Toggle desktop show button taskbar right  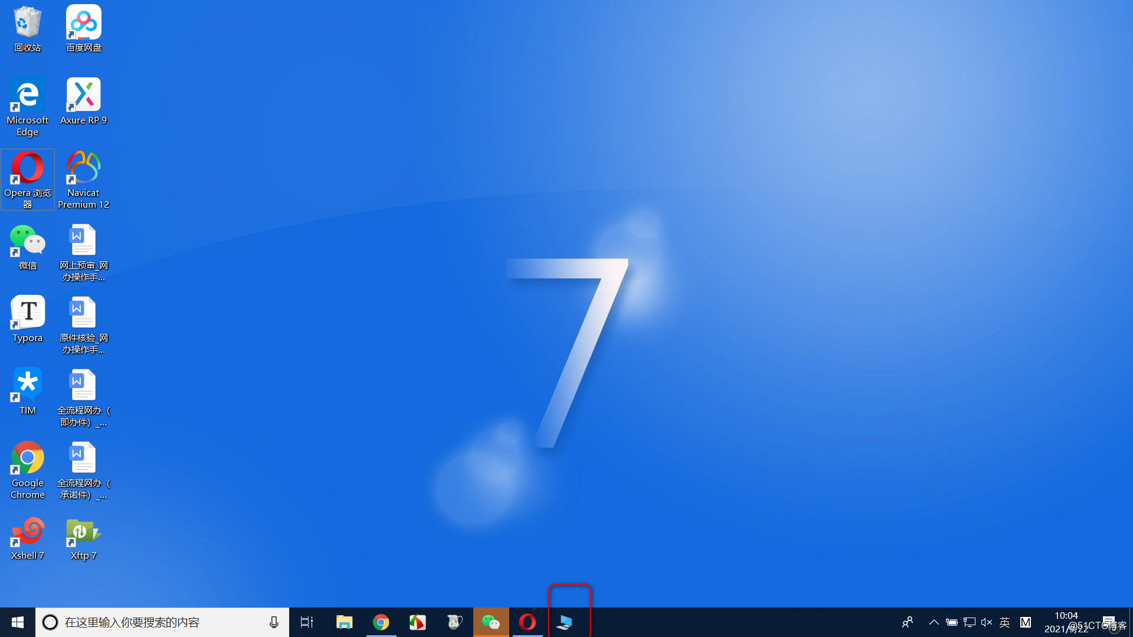point(1130,622)
